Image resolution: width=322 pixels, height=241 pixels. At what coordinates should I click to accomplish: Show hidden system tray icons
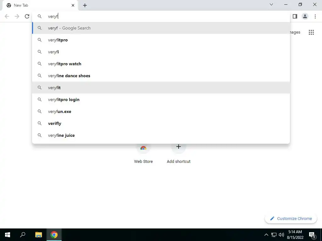pos(266,235)
